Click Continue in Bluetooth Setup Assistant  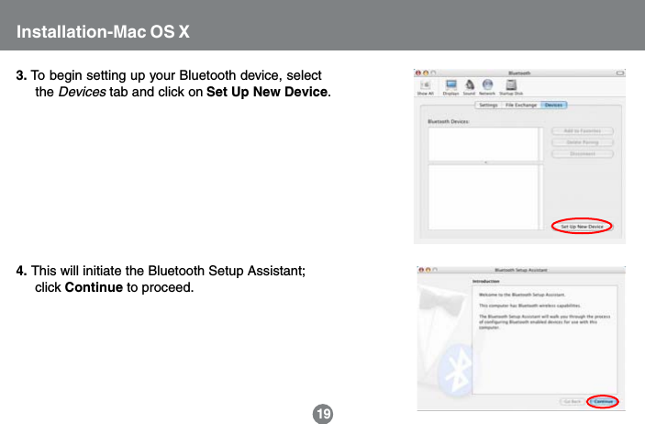coord(603,401)
